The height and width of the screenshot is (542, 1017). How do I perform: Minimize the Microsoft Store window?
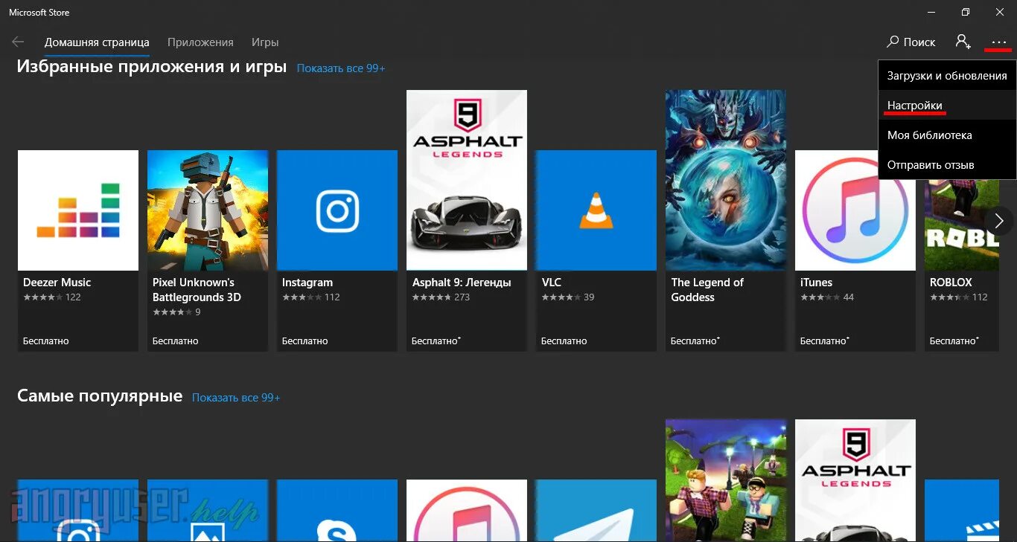pos(931,12)
